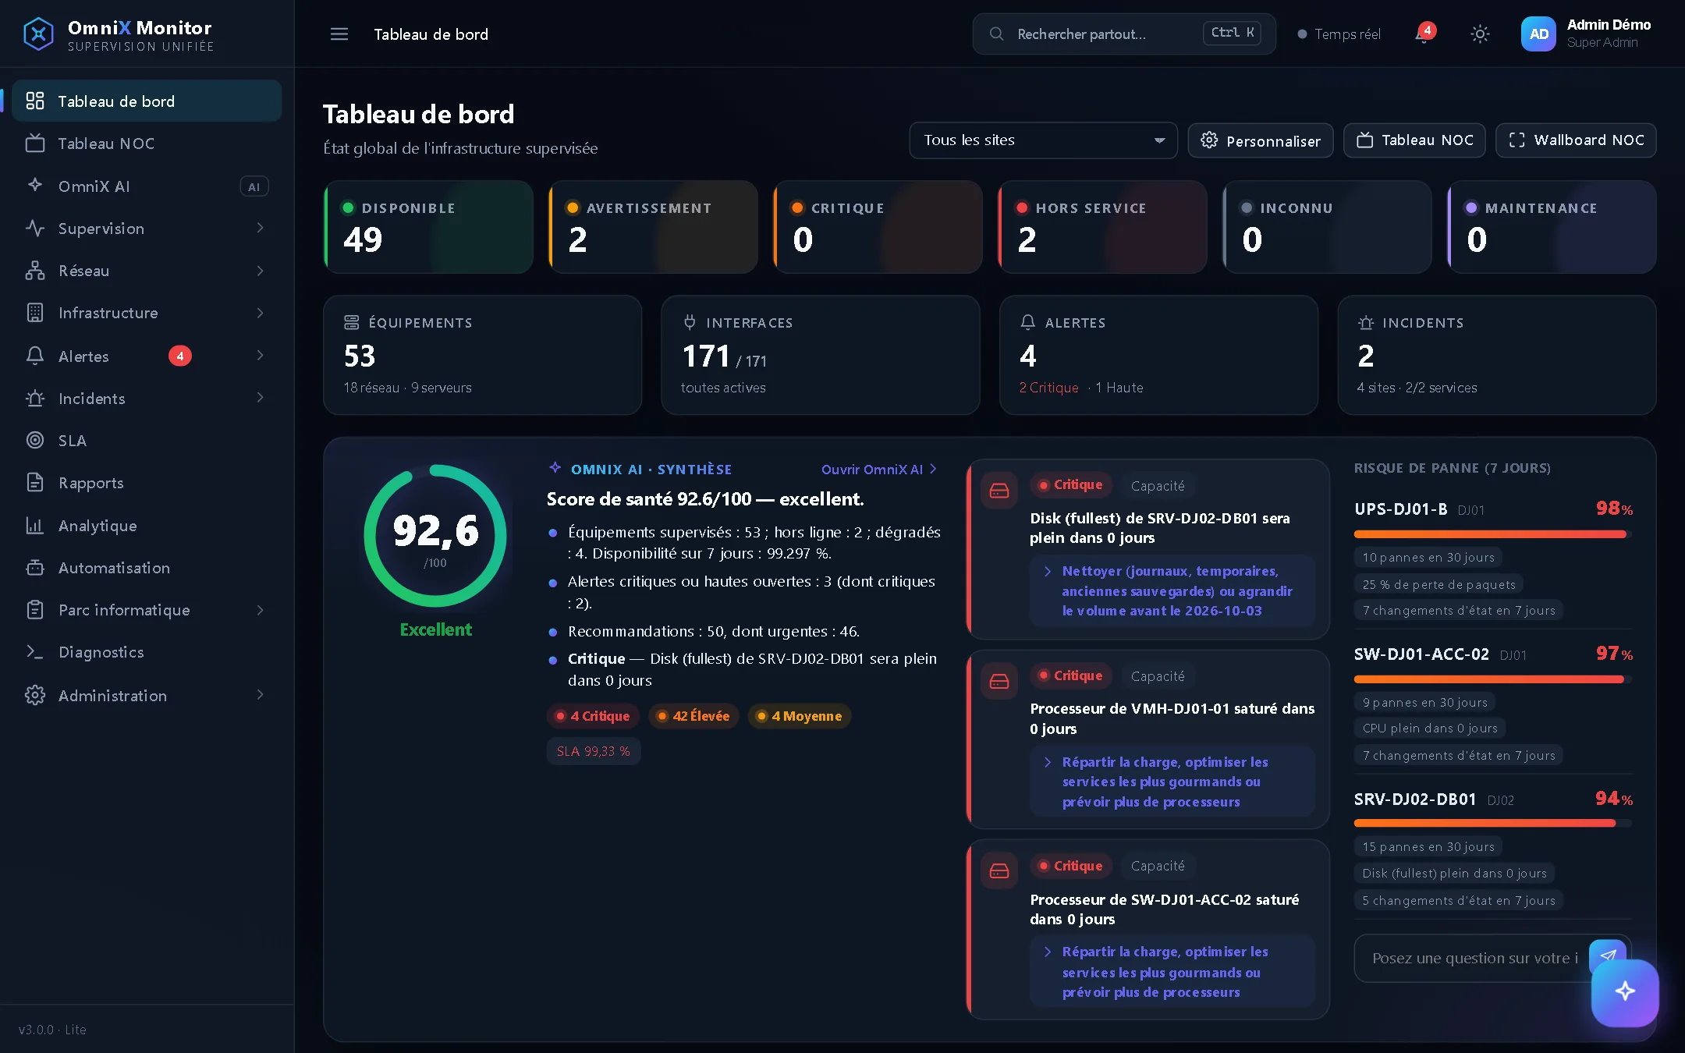Toggle the hamburger sidebar menu icon

coord(339,34)
